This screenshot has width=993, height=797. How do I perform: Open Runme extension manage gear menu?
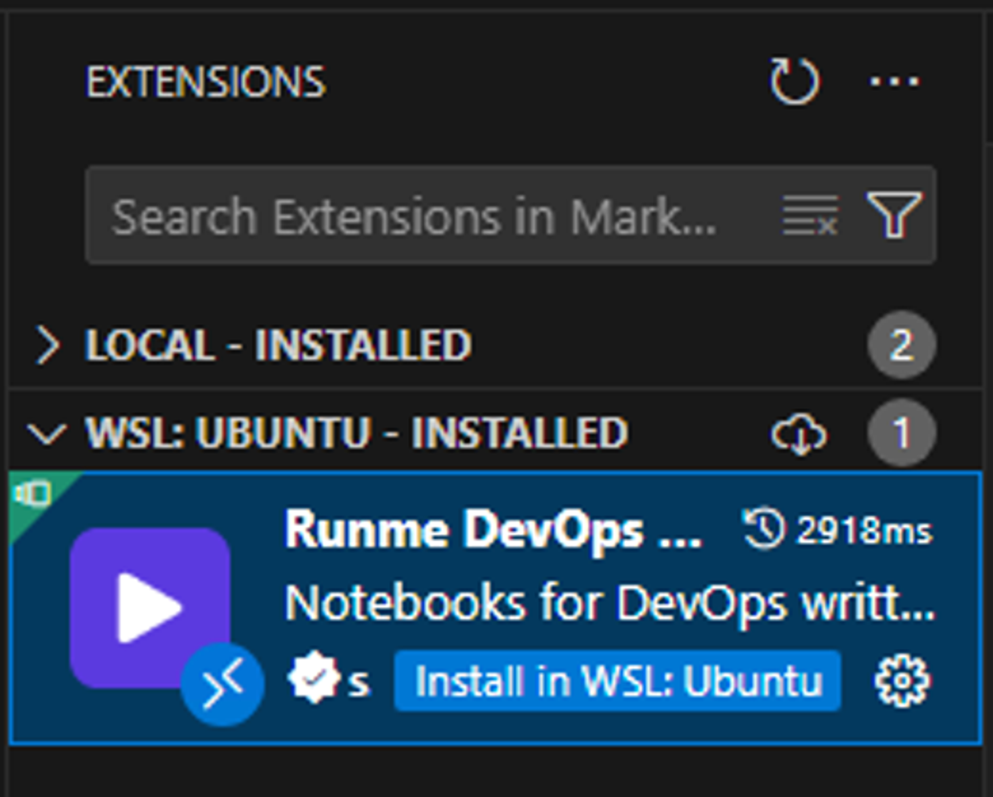pyautogui.click(x=902, y=680)
